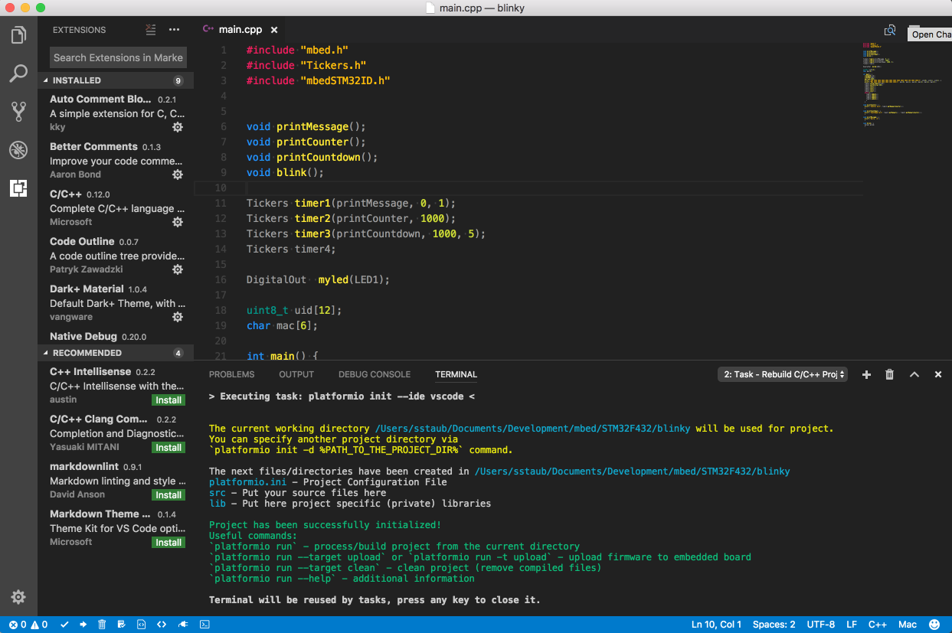Open settings gear for Code Outline extension
Screen dimensions: 952x633
178,269
